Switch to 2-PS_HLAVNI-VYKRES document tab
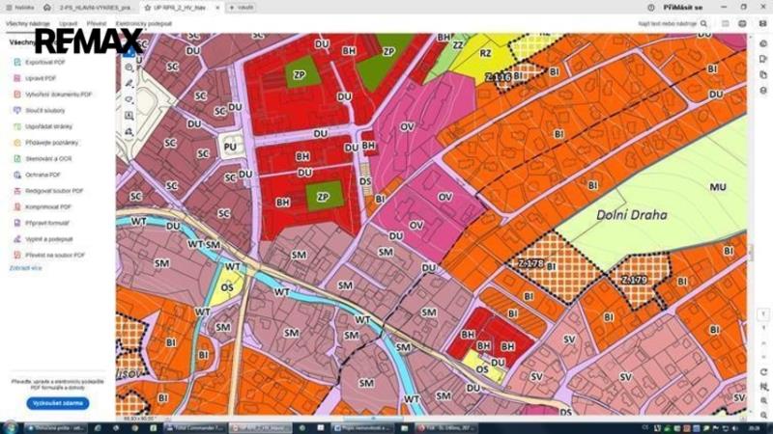The image size is (773, 434). (x=97, y=7)
